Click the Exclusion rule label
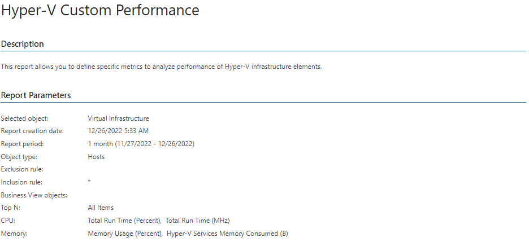Viewport: 529px width, 242px height. click(22, 169)
